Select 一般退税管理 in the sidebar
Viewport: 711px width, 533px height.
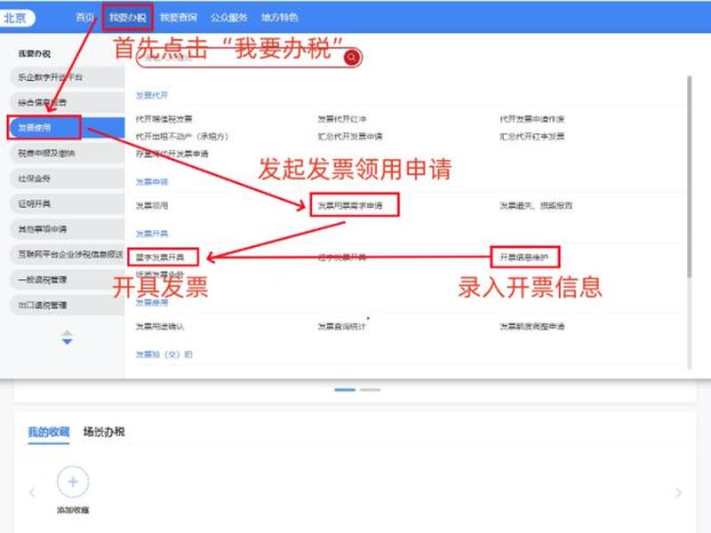tap(68, 280)
